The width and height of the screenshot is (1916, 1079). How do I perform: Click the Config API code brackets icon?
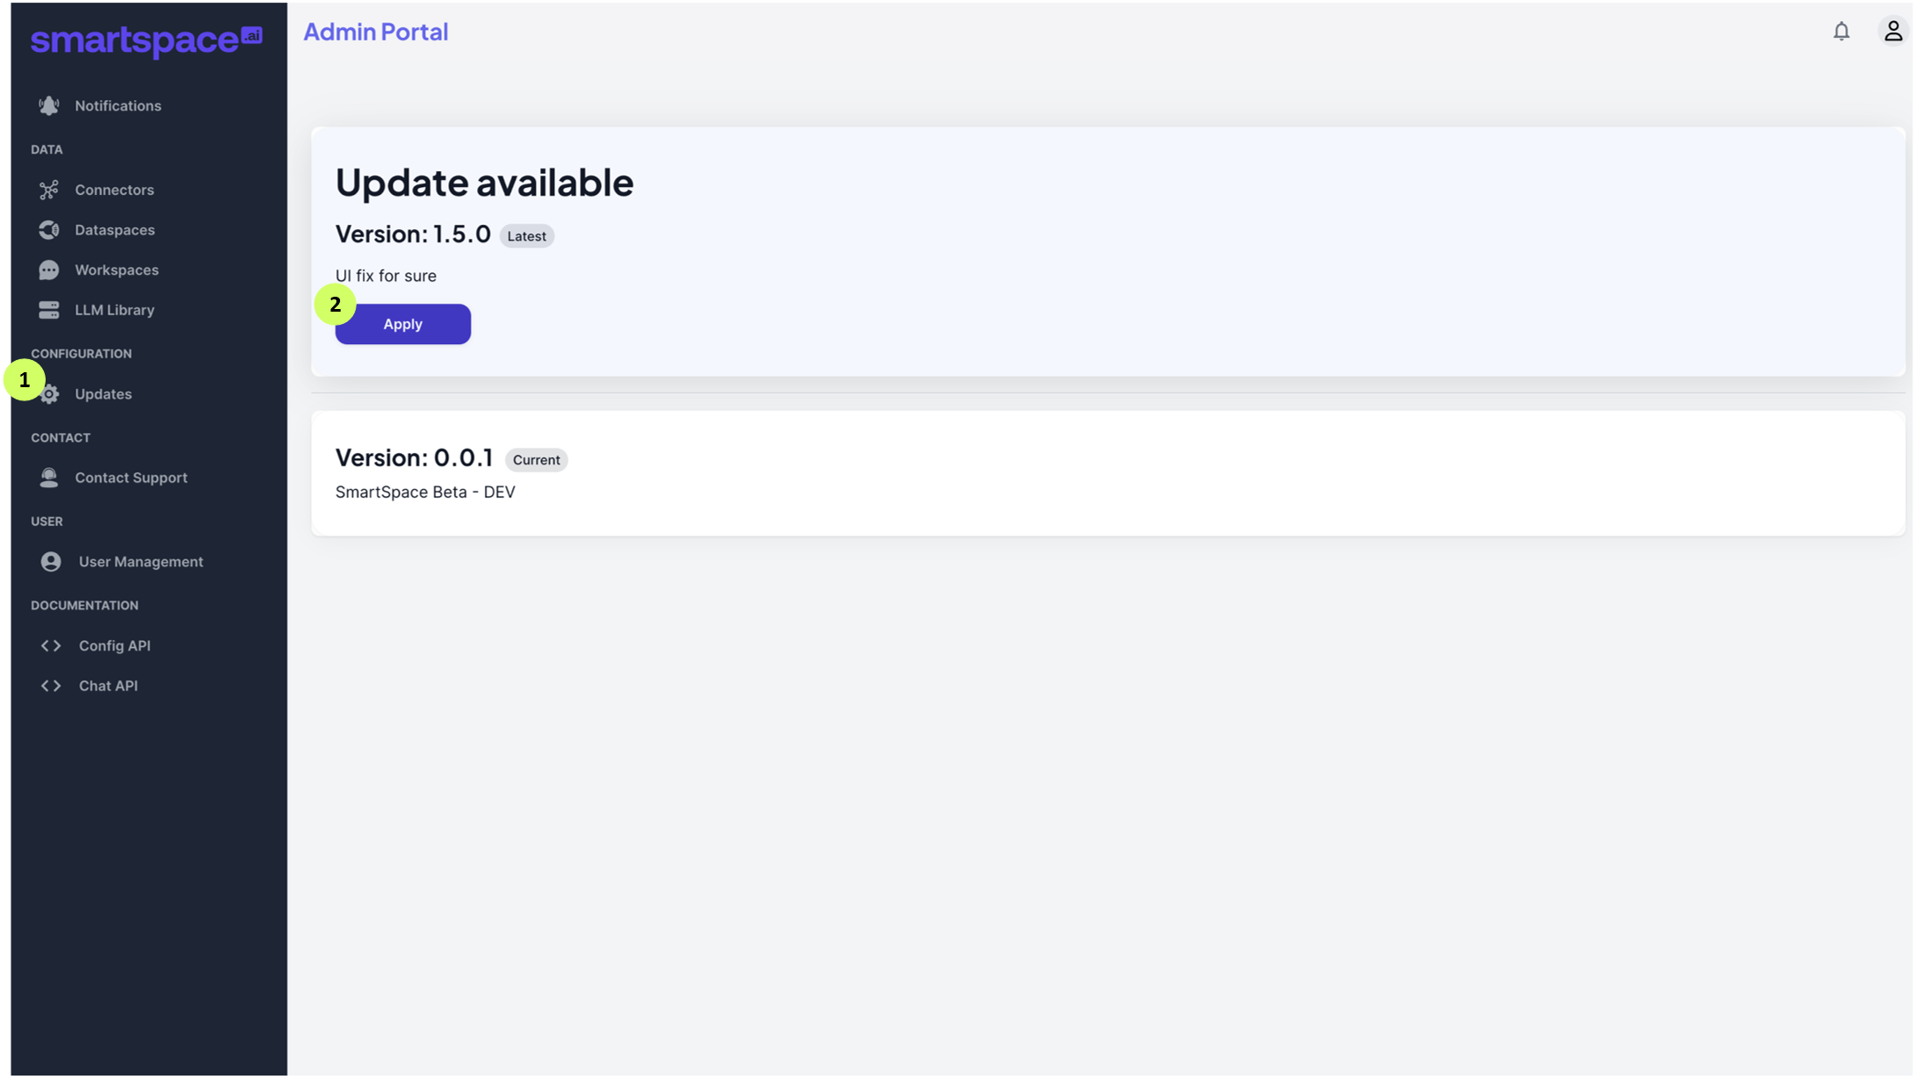51,646
